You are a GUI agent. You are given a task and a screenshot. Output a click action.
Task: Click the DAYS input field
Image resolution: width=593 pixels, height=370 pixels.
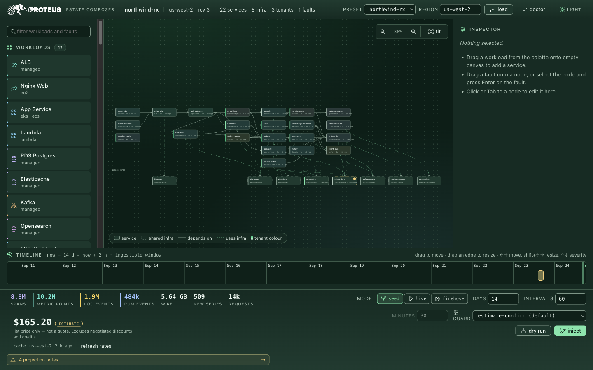click(503, 299)
